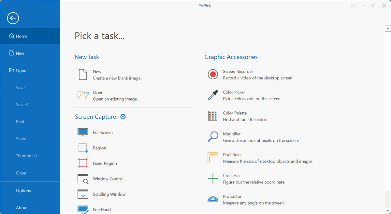The image size is (391, 214).
Task: Select the Full-screen capture monitor icon
Action: [83, 132]
